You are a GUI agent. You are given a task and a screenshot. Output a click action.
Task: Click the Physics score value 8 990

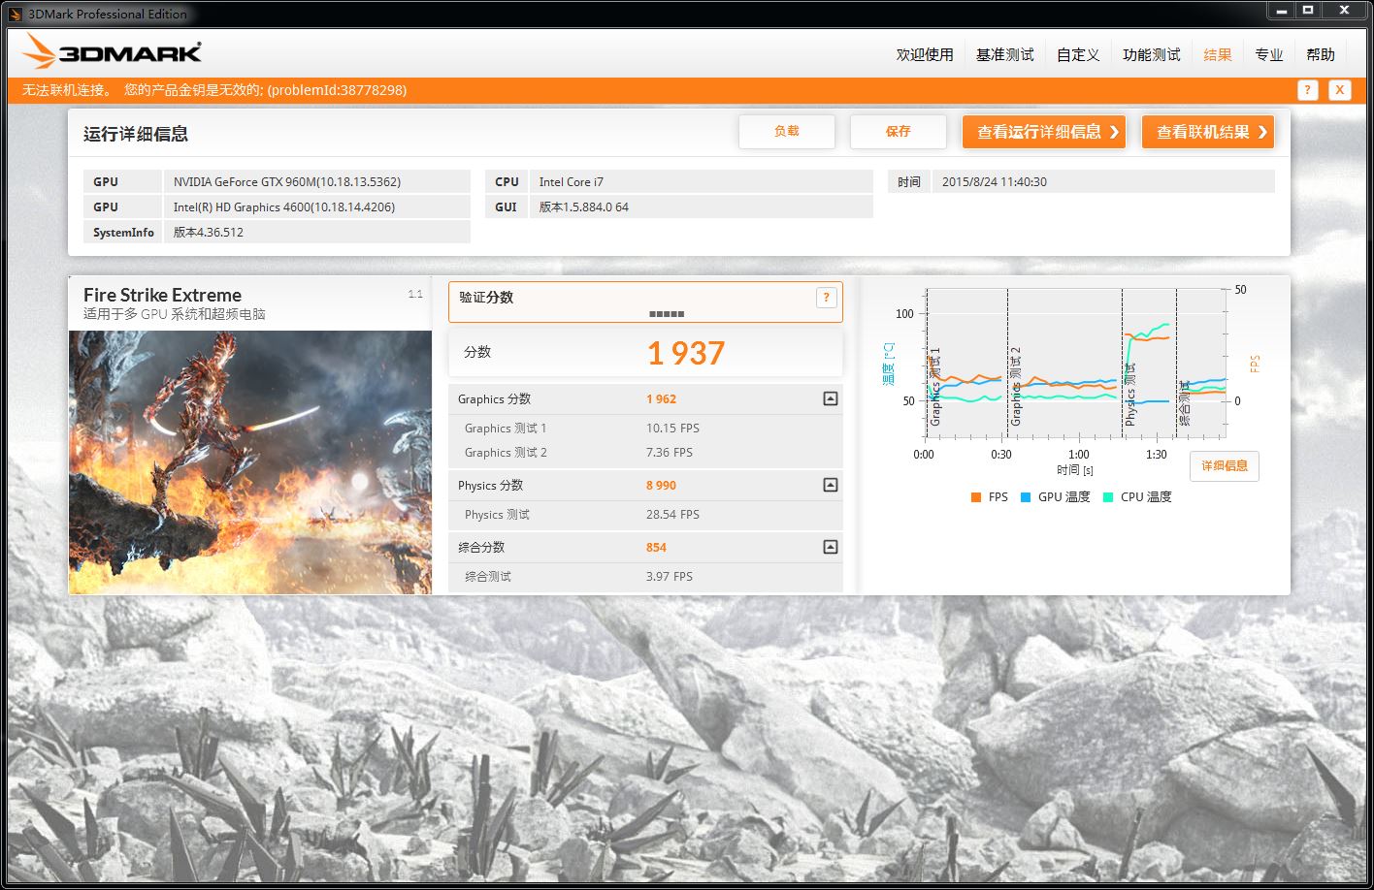point(661,486)
